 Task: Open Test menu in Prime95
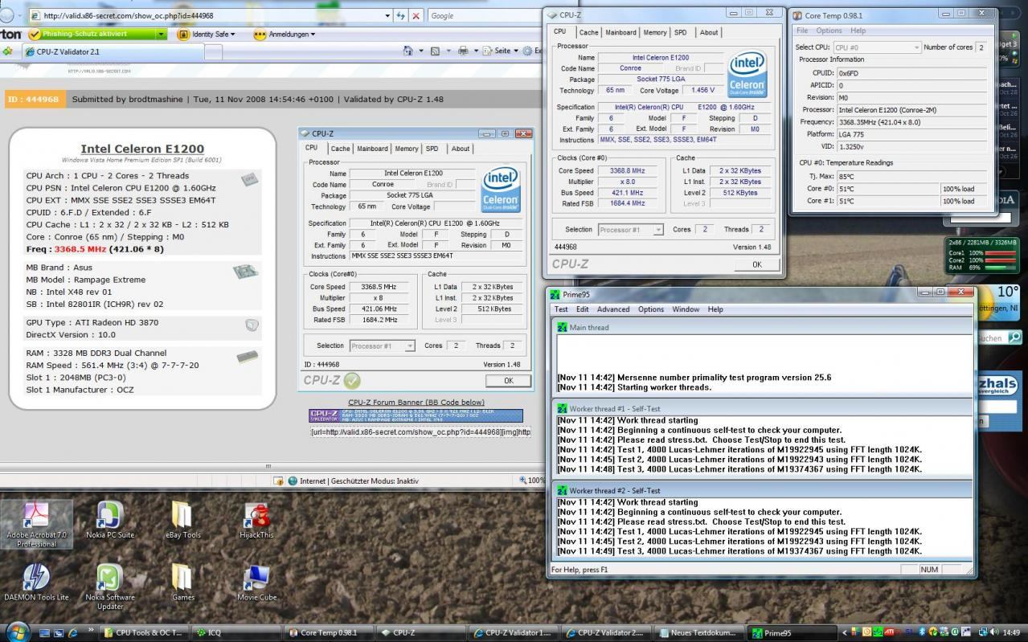click(x=561, y=309)
